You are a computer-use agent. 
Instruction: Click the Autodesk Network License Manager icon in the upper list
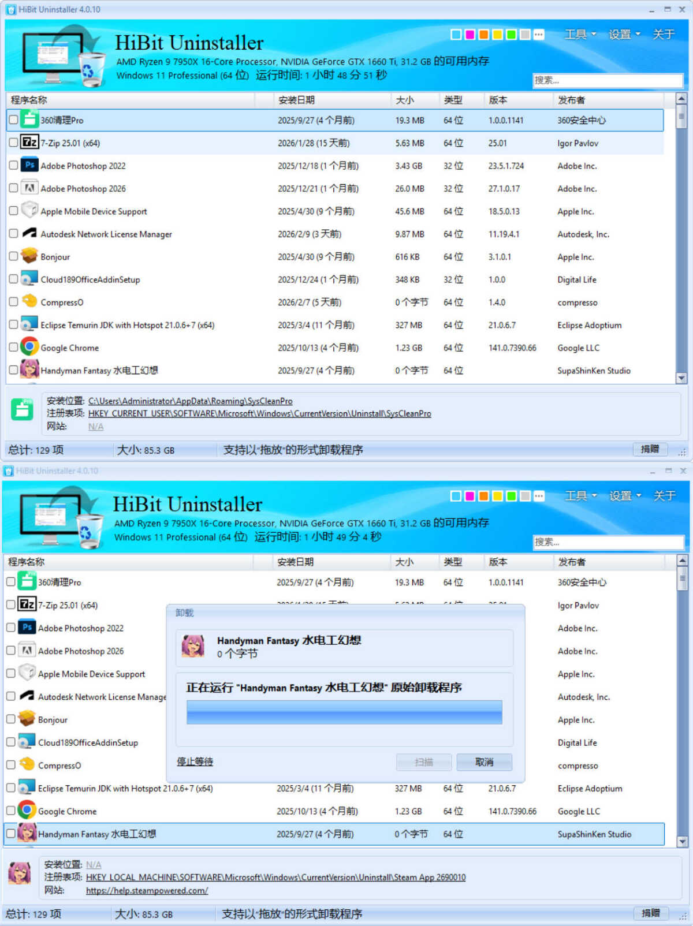(29, 233)
